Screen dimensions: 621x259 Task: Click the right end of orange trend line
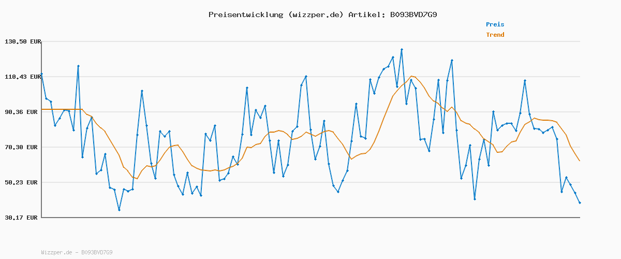[580, 161]
